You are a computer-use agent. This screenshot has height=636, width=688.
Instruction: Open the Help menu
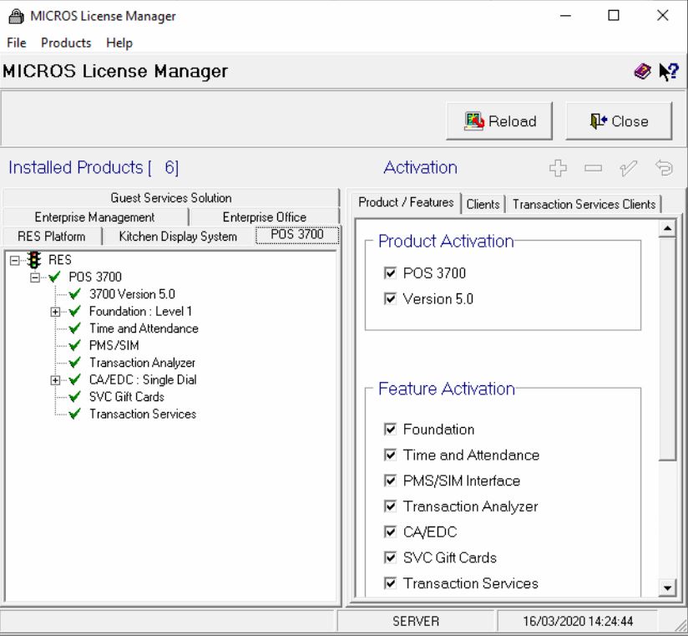click(119, 43)
